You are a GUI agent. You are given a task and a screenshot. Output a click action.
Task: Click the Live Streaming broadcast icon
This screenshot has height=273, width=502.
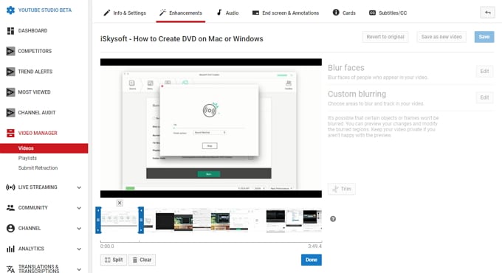pos(10,187)
